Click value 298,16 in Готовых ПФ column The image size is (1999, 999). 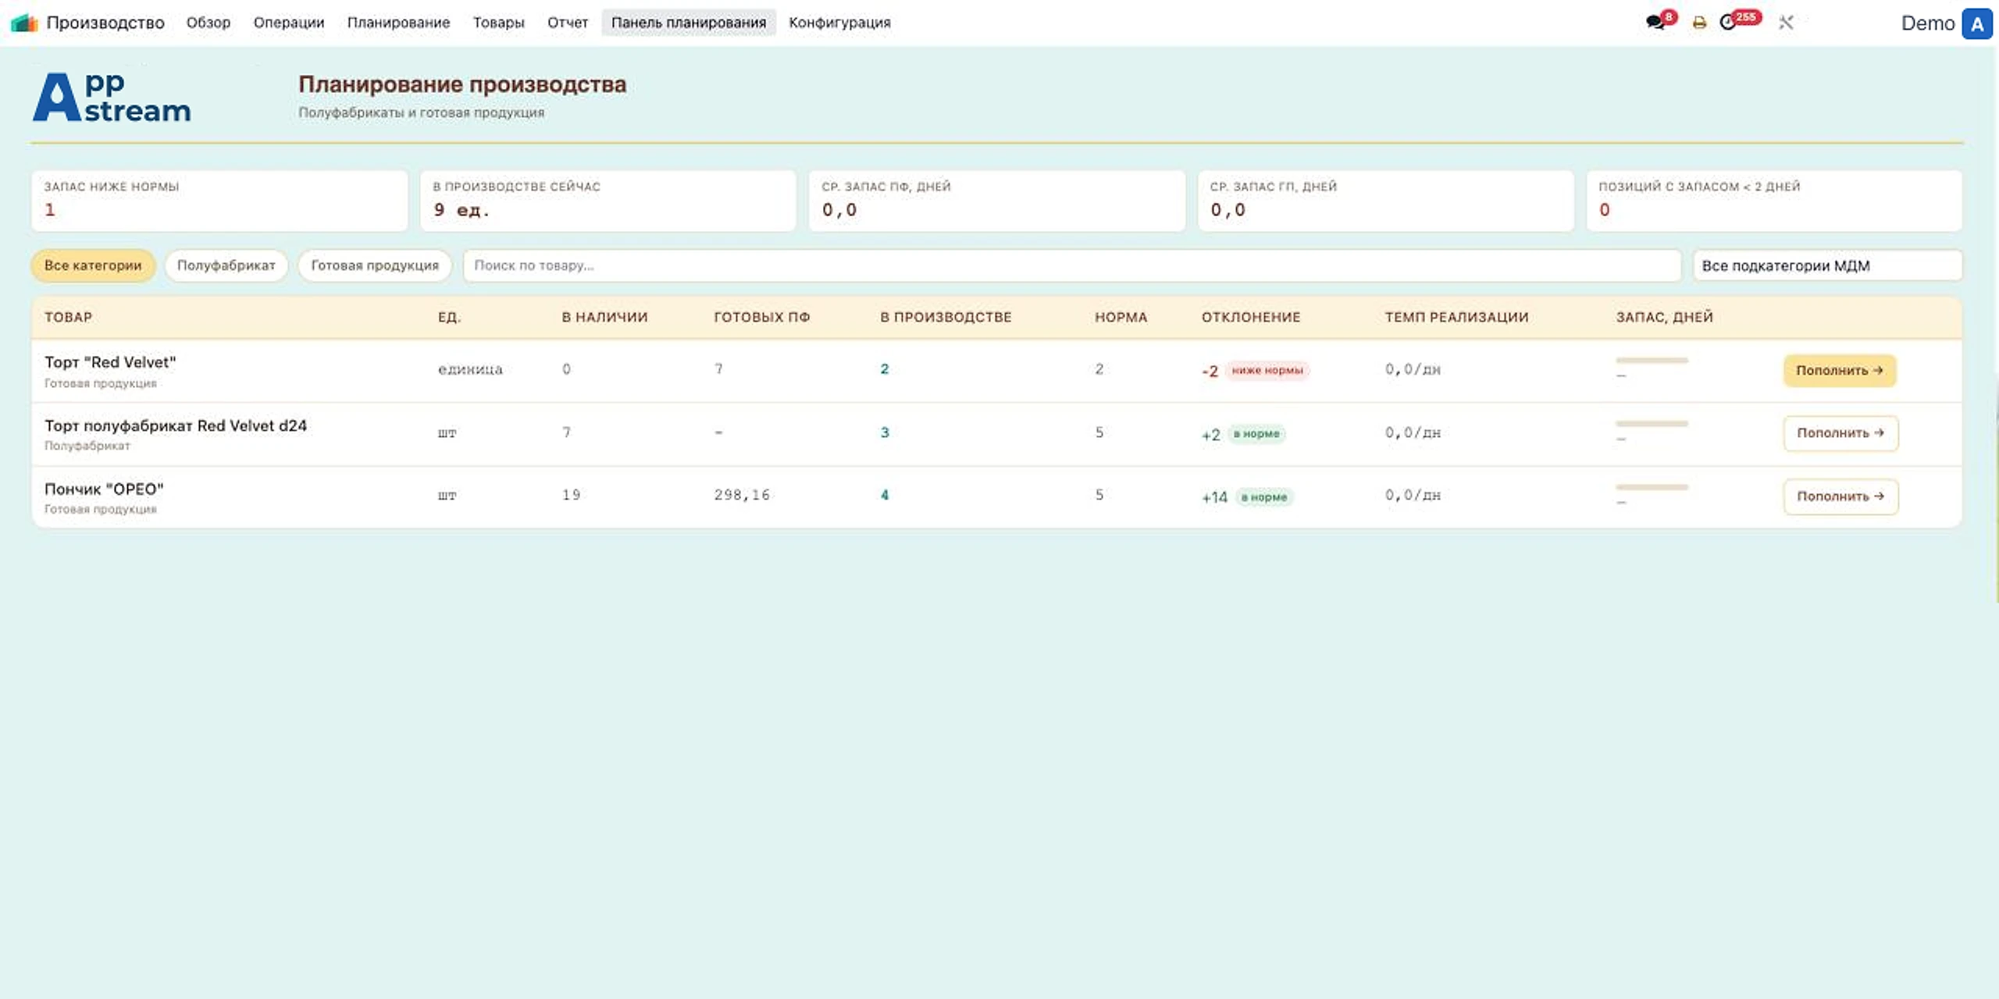pyautogui.click(x=742, y=495)
